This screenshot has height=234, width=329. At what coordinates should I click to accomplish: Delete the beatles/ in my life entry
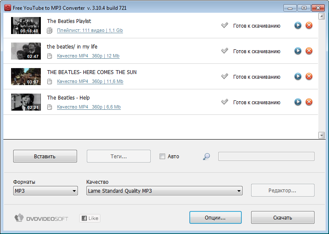[309, 51]
